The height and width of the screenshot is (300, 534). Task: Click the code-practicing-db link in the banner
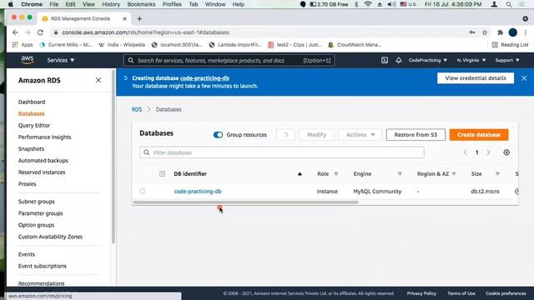(204, 78)
